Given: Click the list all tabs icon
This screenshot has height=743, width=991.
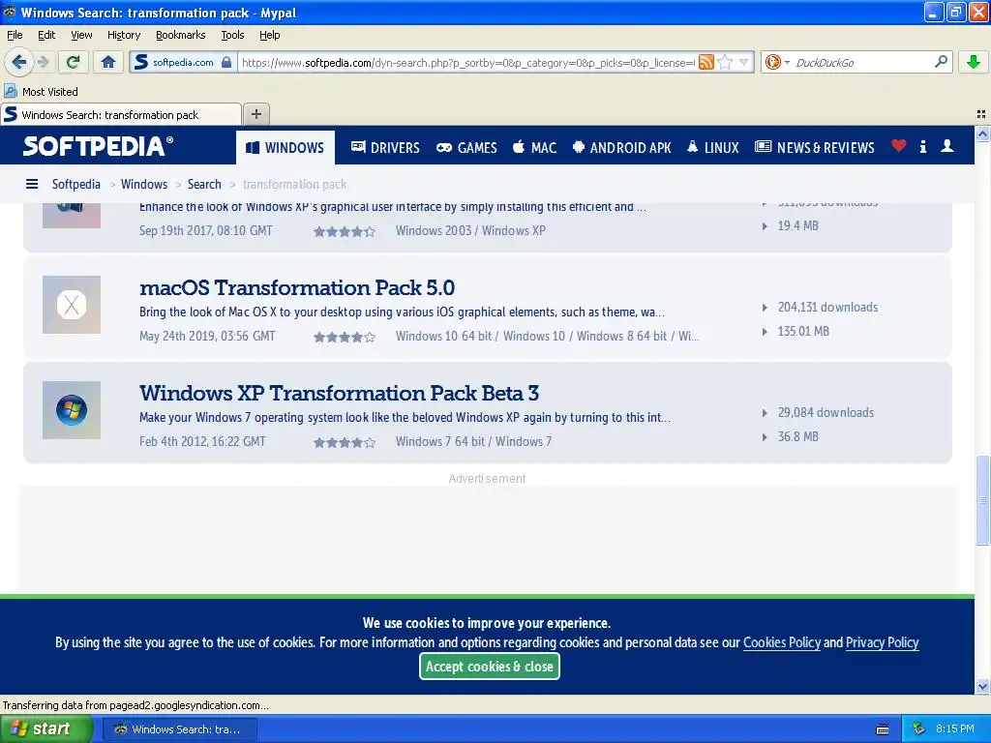Looking at the screenshot, I should click(x=981, y=114).
